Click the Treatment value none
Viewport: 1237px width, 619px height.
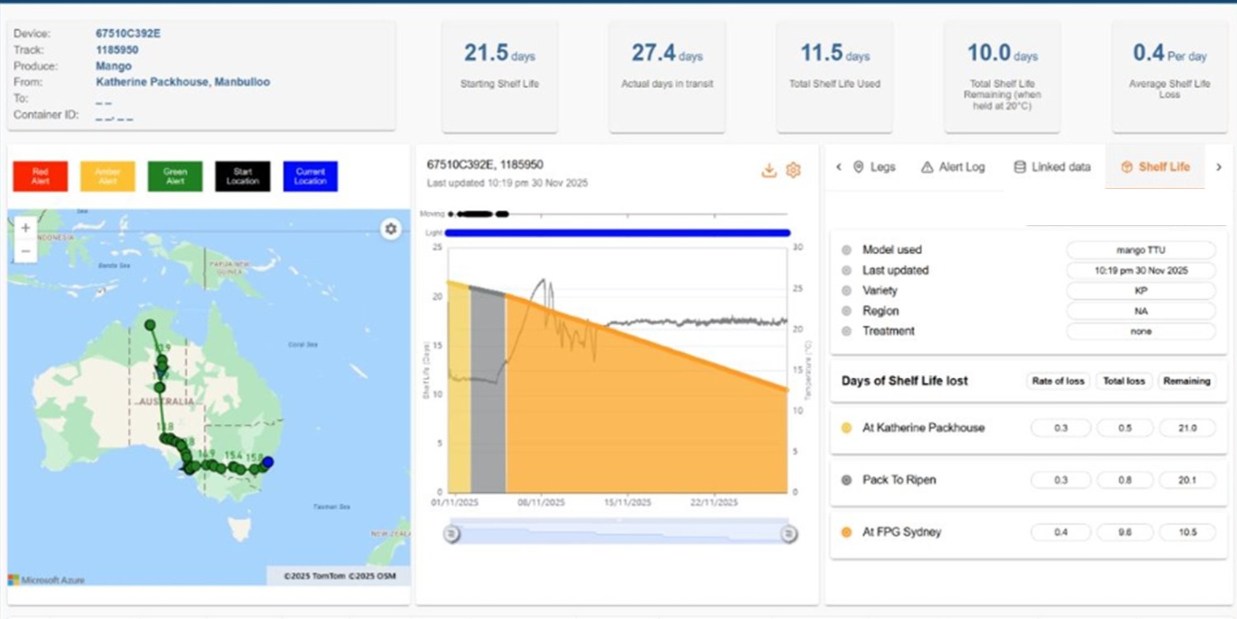coord(1140,331)
